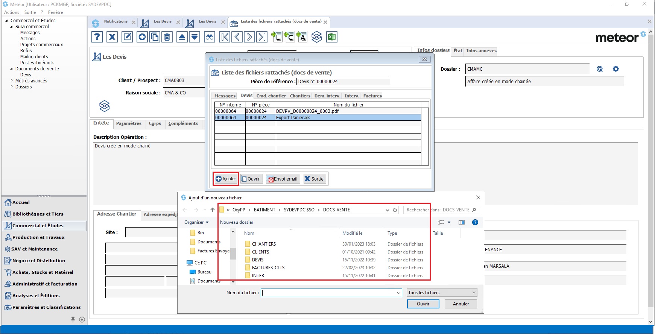Click the refresh icon in file dialog address bar
Screen dimensions: 655x334
(x=395, y=210)
